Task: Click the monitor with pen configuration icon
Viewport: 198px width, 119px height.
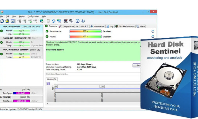Action: pyautogui.click(x=65, y=21)
